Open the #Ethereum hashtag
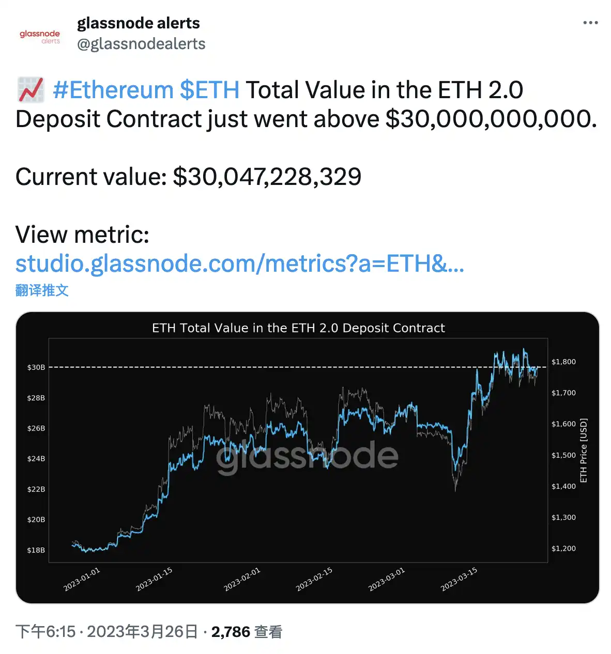The height and width of the screenshot is (654, 611). coord(113,90)
